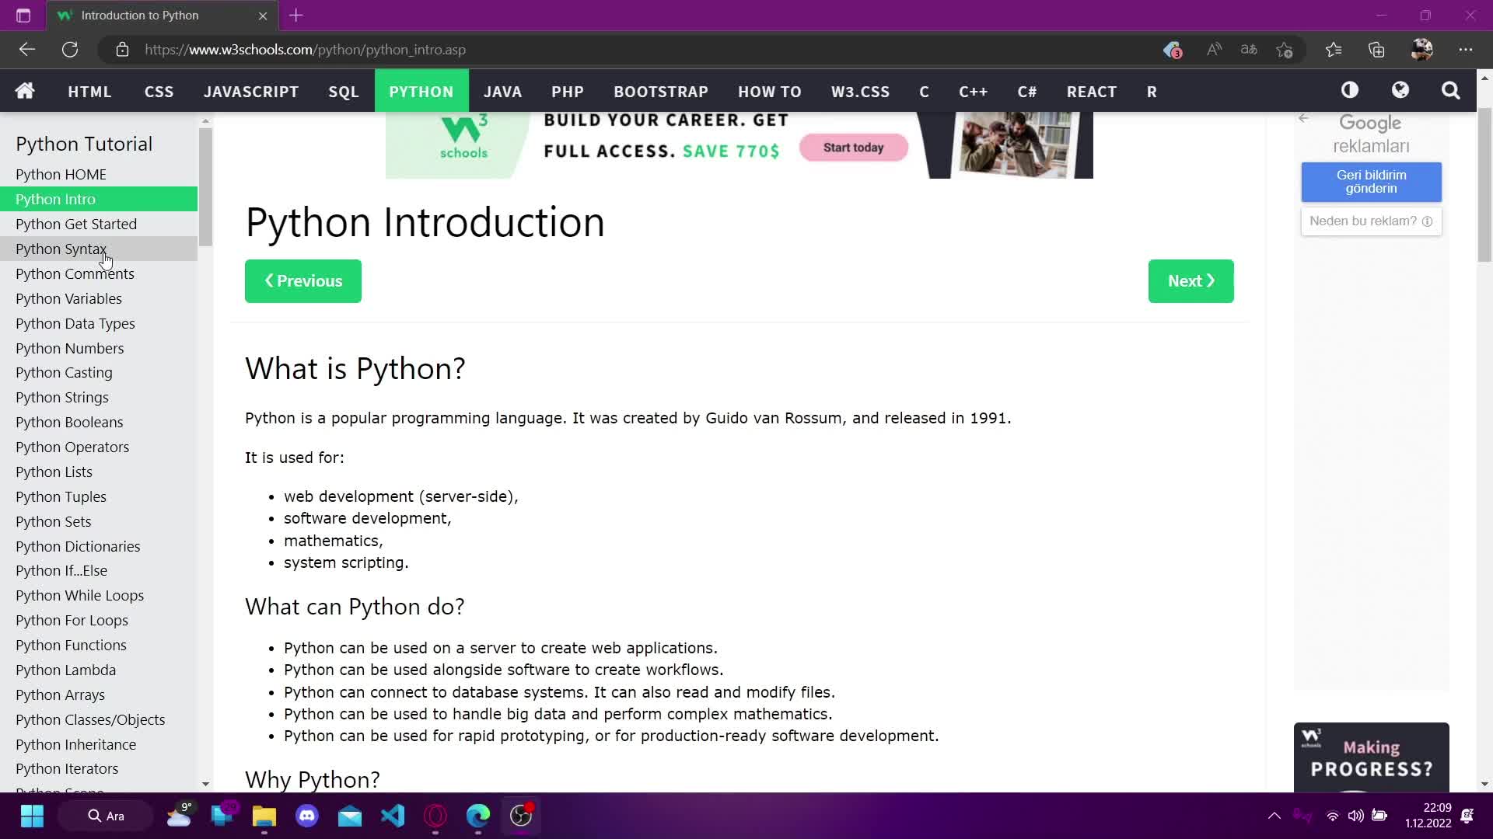The height and width of the screenshot is (839, 1493).
Task: Open the W3Schools search magnifier
Action: 1450,91
